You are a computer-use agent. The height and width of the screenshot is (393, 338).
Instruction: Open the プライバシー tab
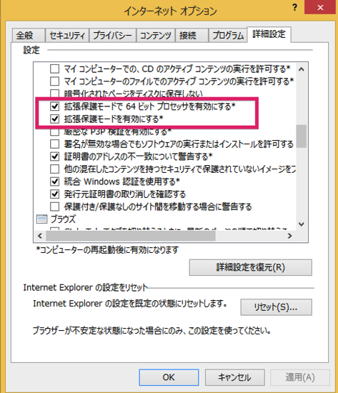(112, 35)
